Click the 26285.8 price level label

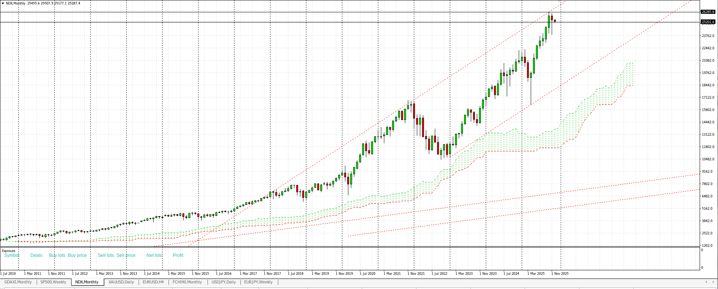click(x=708, y=12)
